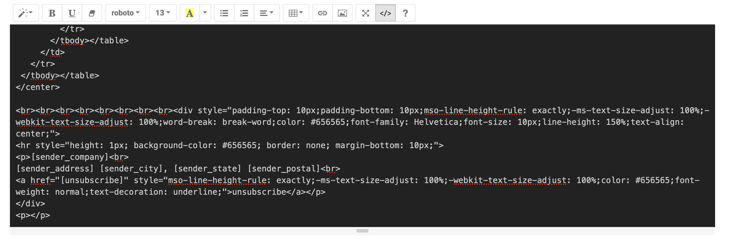
Task: Open the help question mark
Action: pos(405,13)
